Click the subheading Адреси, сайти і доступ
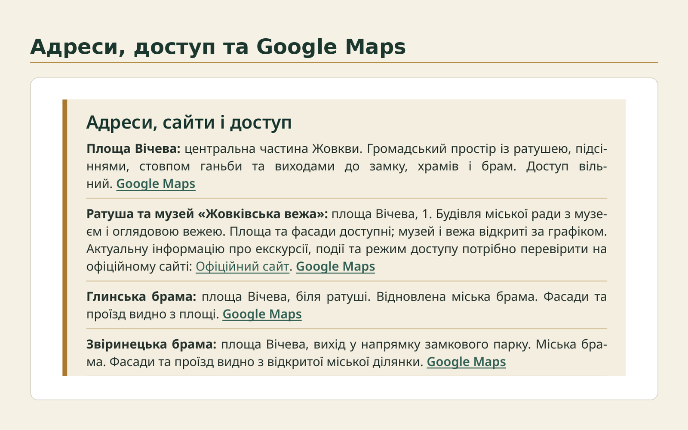 pos(189,123)
